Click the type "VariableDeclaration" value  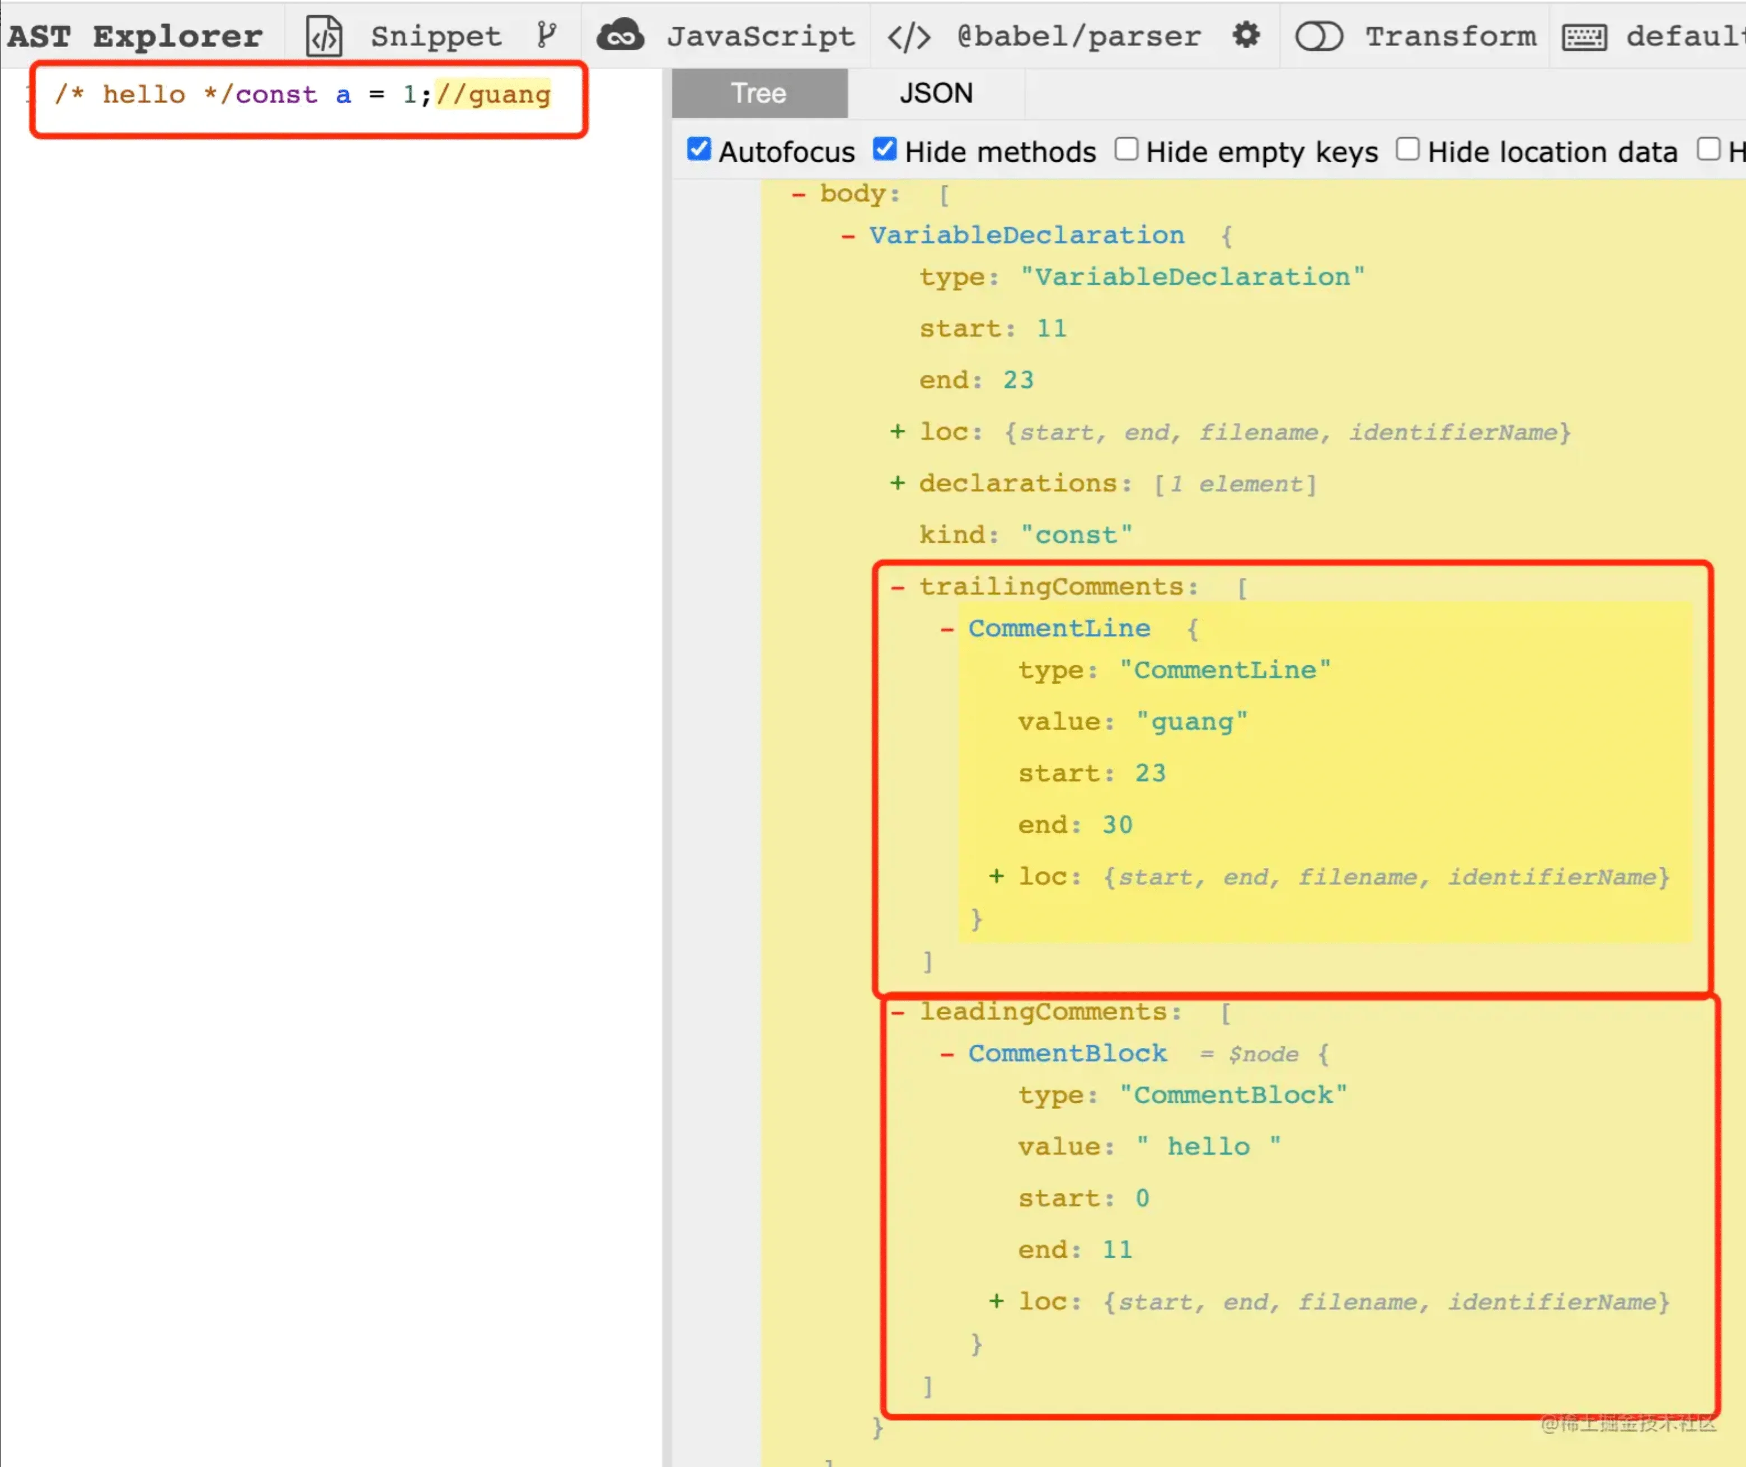tap(1192, 277)
